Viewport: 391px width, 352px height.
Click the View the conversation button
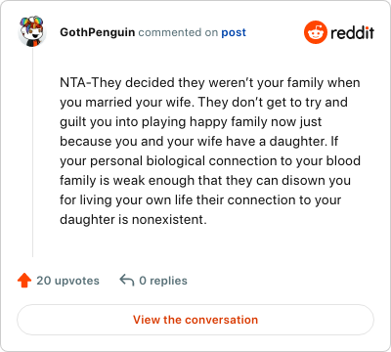(x=195, y=320)
